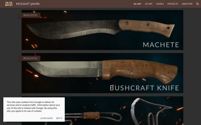Viewport: 201px width, 125px height.
Task: Accept cookies with GOT IT
Action: [59, 118]
